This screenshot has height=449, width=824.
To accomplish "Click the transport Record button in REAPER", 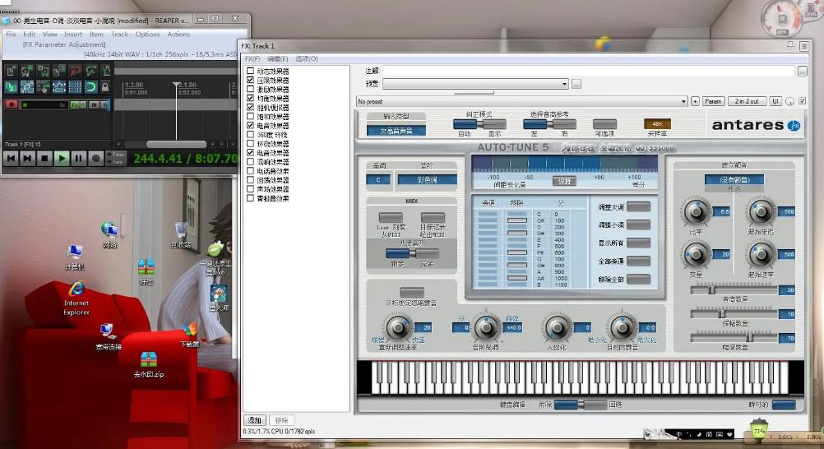I will click(x=95, y=158).
